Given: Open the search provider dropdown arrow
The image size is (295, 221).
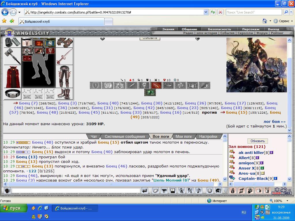Looking at the screenshot, I should (291, 12).
